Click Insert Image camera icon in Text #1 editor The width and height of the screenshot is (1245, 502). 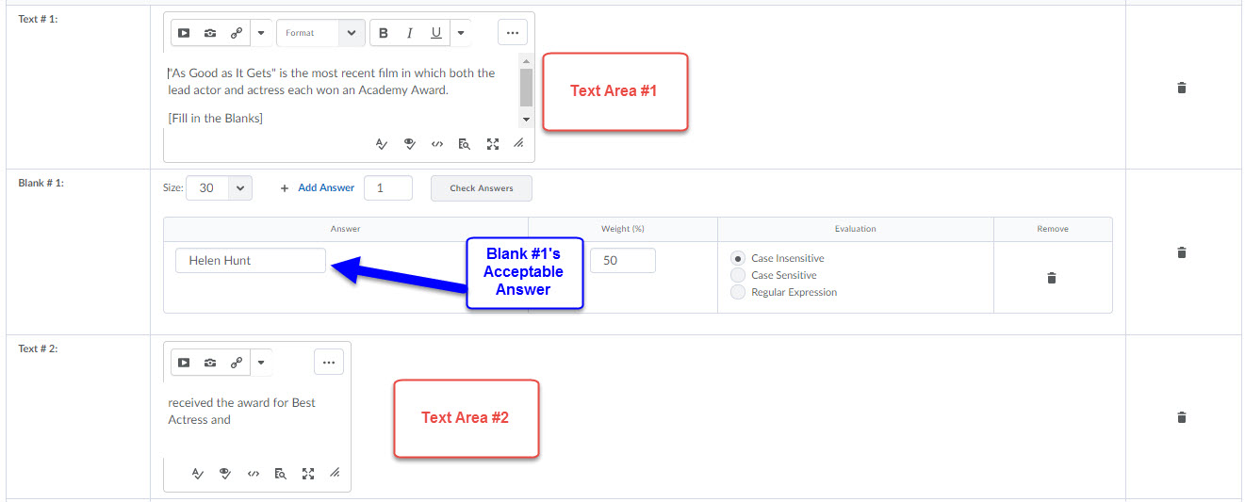(x=210, y=33)
